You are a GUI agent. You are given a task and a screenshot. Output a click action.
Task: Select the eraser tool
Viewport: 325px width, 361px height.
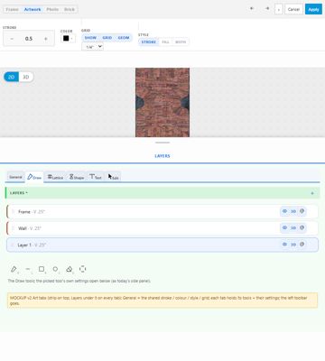click(x=70, y=269)
